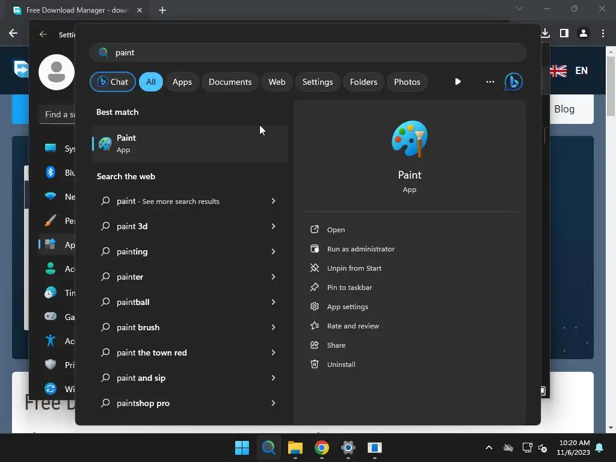Image resolution: width=616 pixels, height=462 pixels.
Task: Click the large Paint palette icon in preview
Action: [409, 139]
